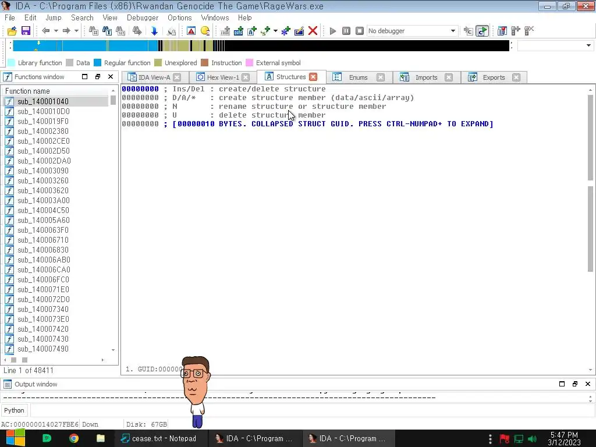
Task: Search for text with the binoculars T icon
Action: [x=107, y=31]
